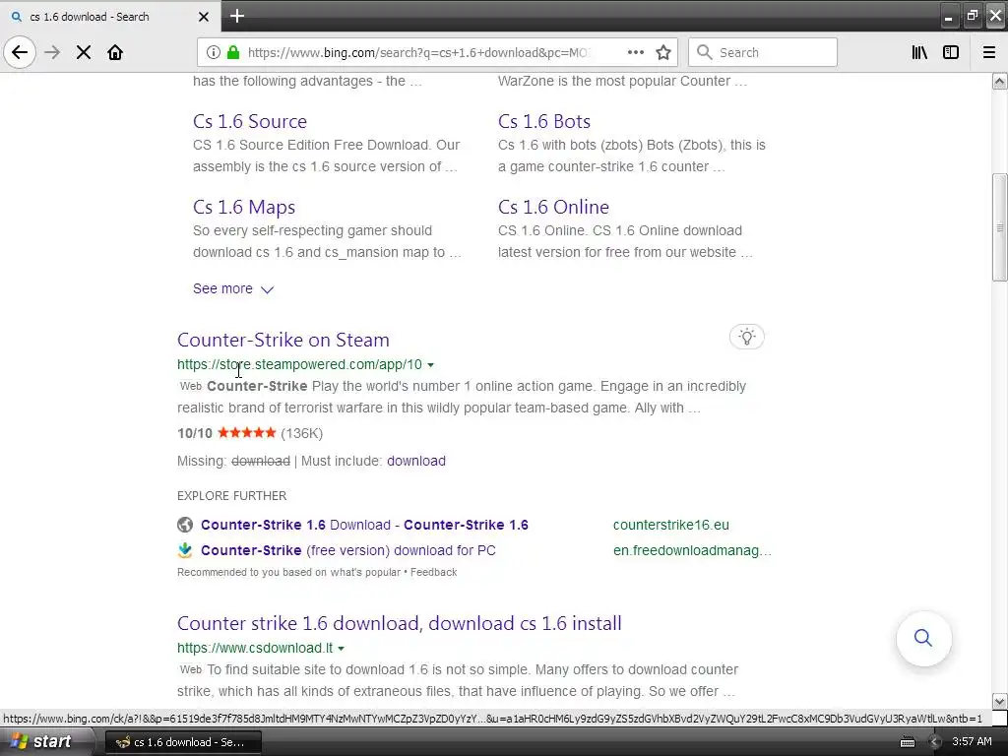
Task: Open Counter-Strike free version download link
Action: (347, 550)
